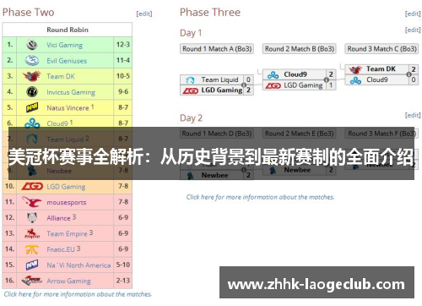Viewport: 422px width, 306px height.
Task: Click the Fnatic.EU logo in row 14
Action: click(x=32, y=249)
